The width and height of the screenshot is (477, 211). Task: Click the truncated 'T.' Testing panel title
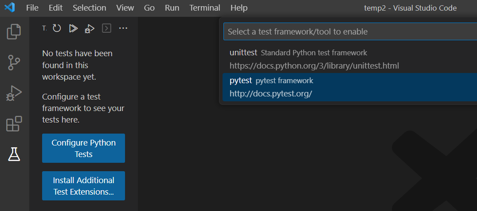point(44,29)
